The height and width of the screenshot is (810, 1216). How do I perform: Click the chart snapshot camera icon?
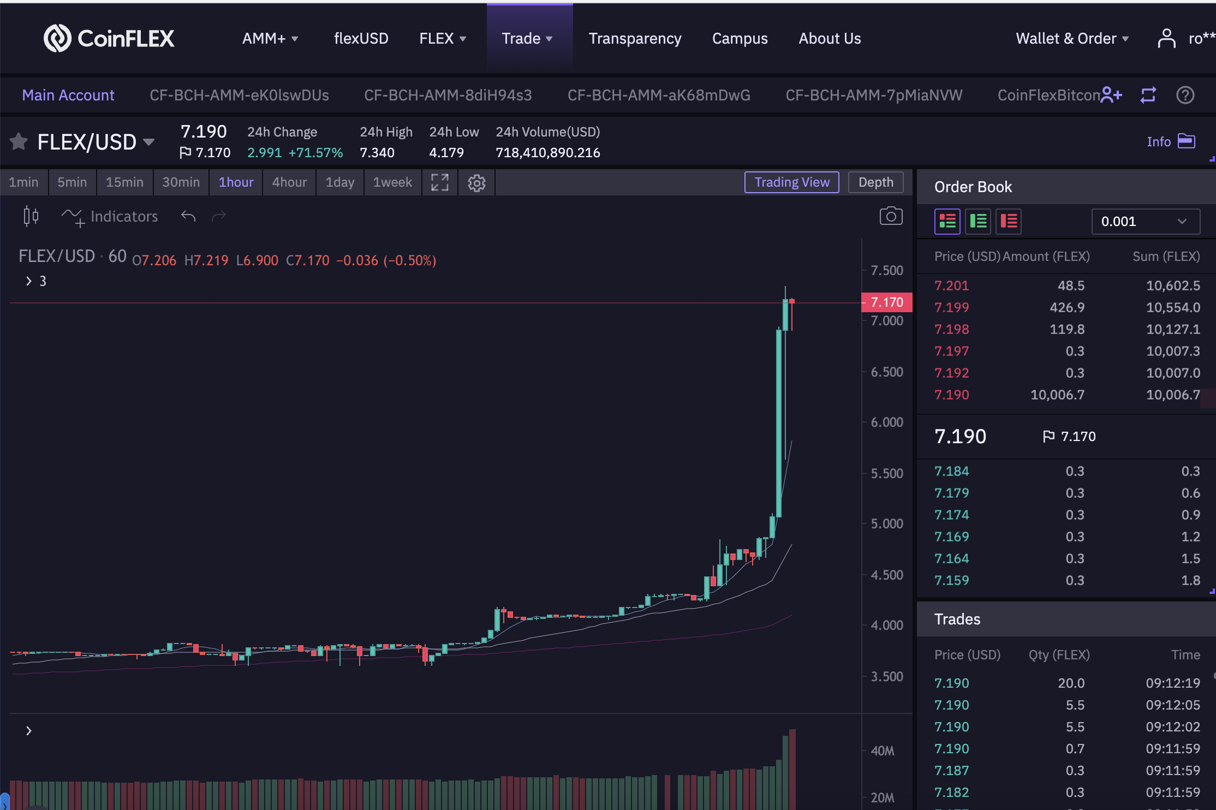pyautogui.click(x=891, y=216)
